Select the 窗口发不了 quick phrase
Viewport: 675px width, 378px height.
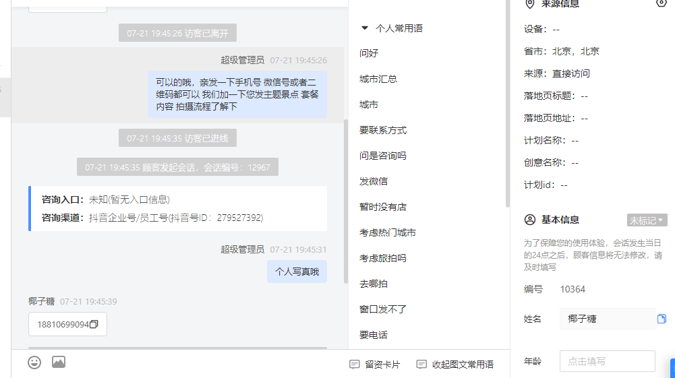point(383,309)
